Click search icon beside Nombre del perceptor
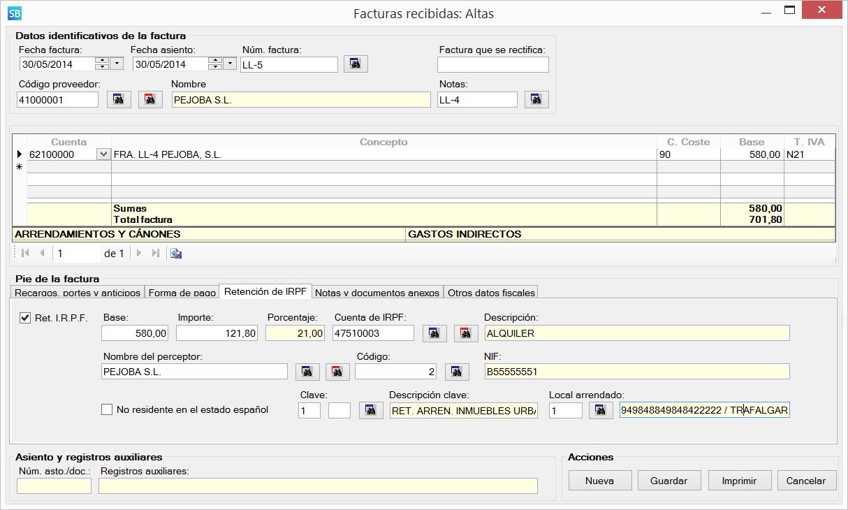 [307, 372]
